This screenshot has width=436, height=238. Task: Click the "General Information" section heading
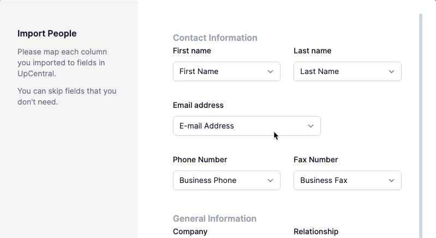[214, 218]
